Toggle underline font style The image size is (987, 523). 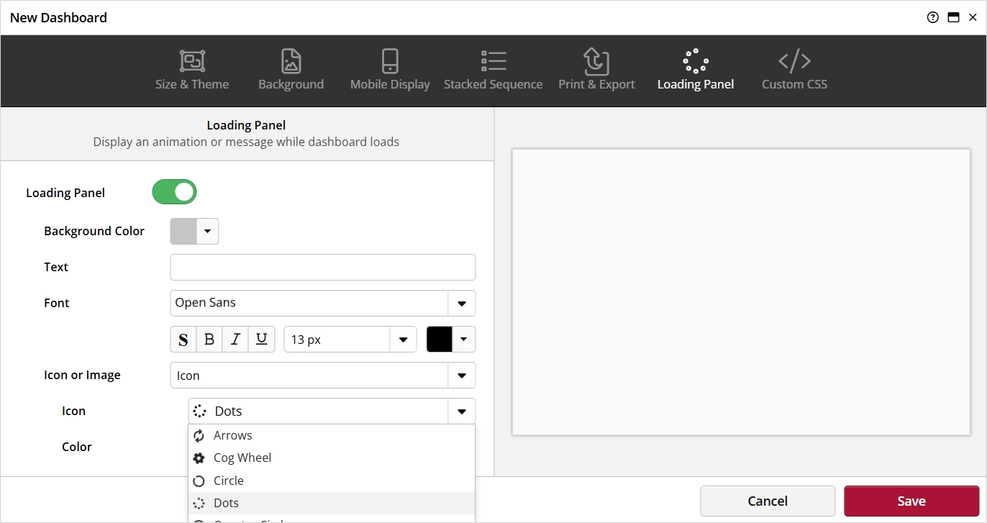(x=262, y=340)
